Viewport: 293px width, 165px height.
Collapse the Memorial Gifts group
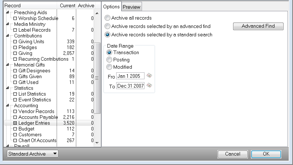8,65
